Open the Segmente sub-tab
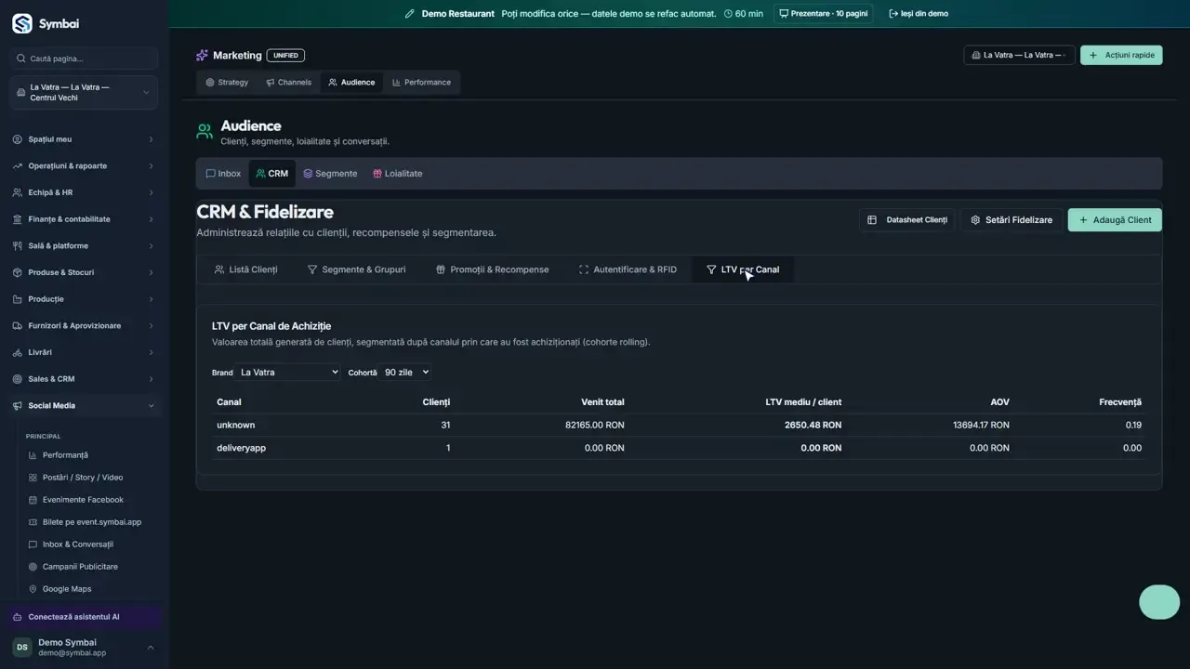This screenshot has width=1190, height=669. [x=330, y=174]
